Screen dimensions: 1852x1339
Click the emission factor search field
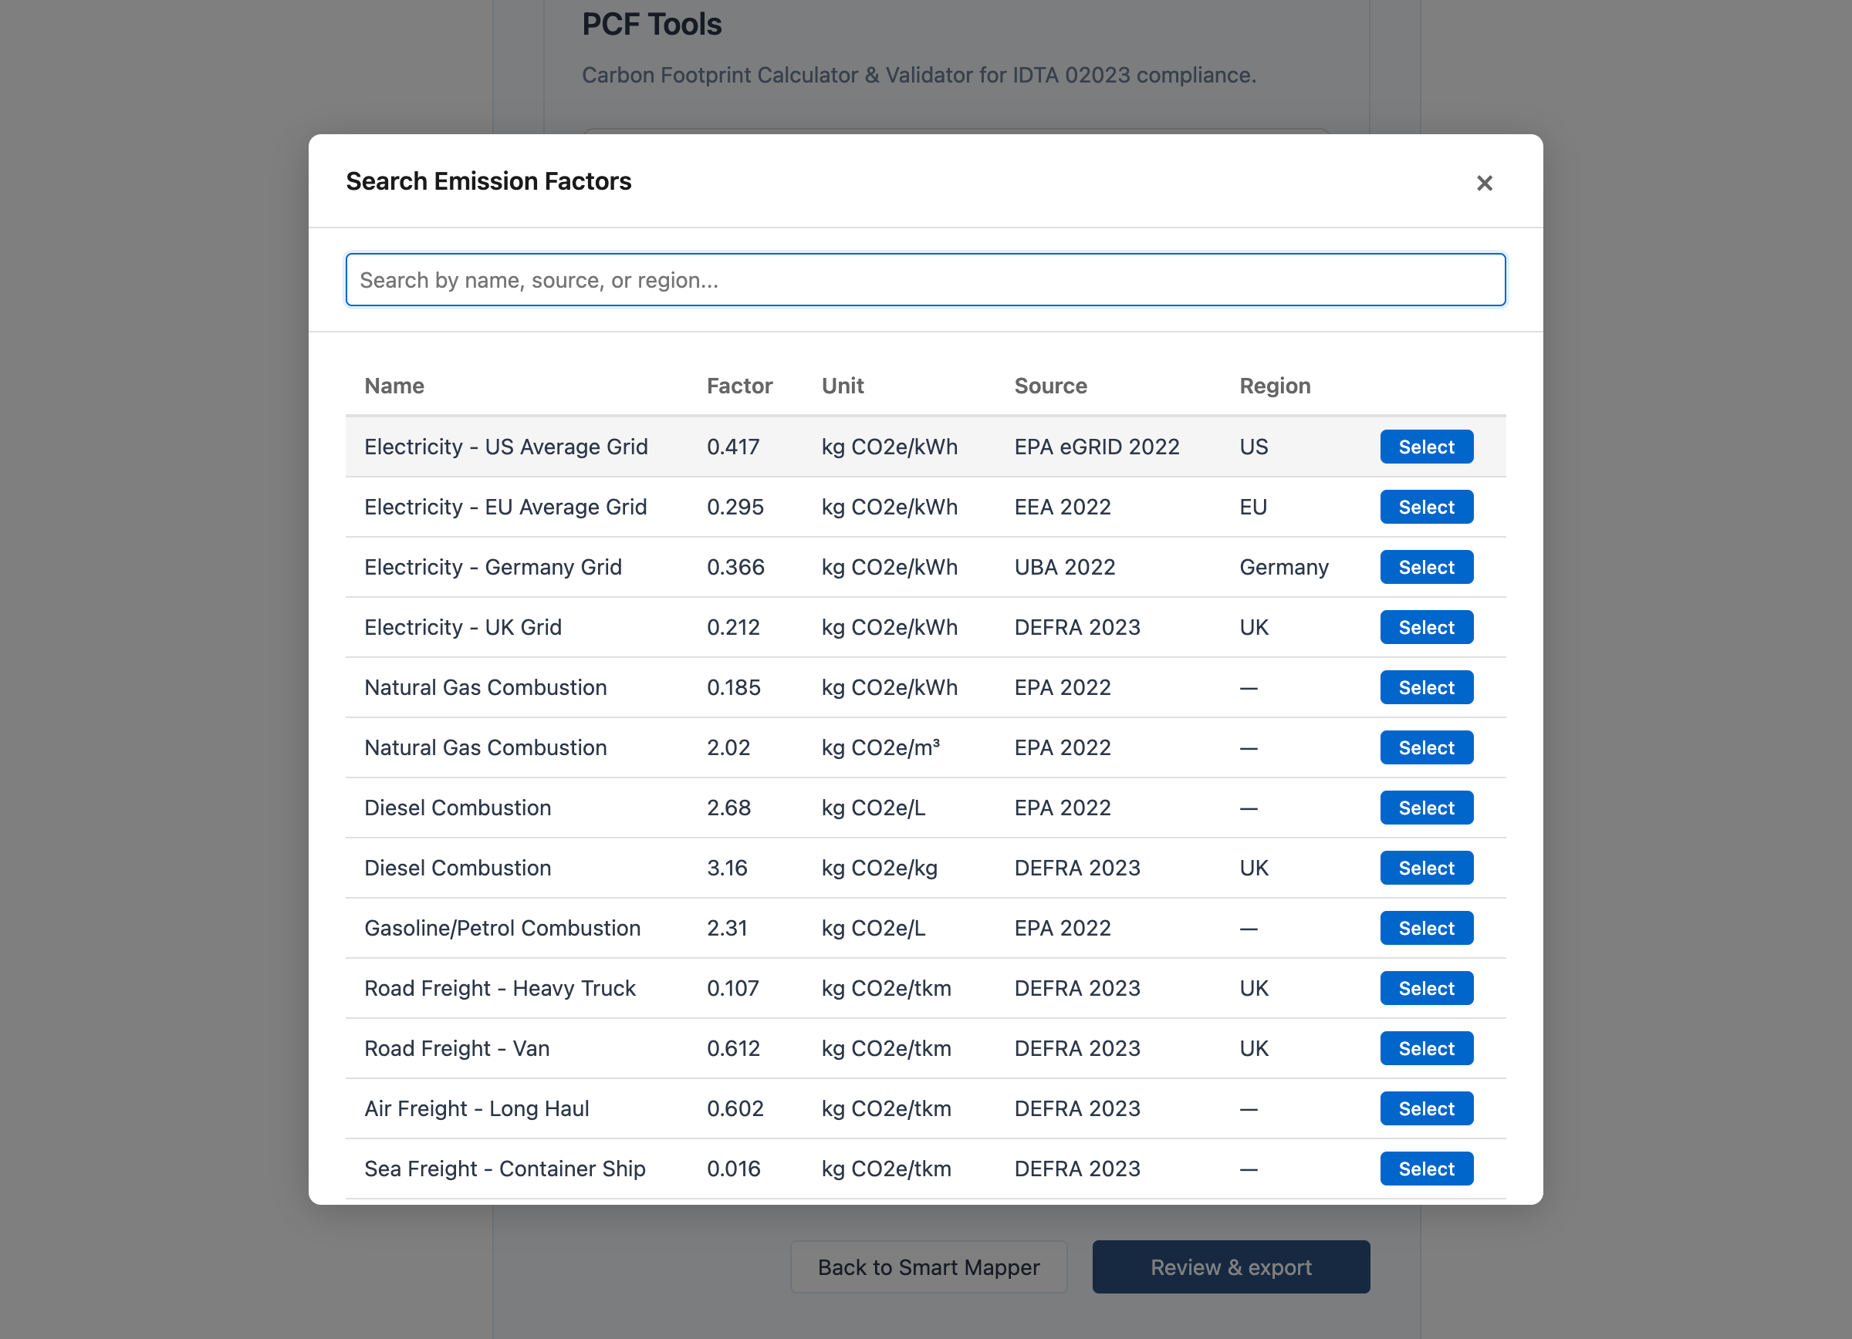click(924, 280)
